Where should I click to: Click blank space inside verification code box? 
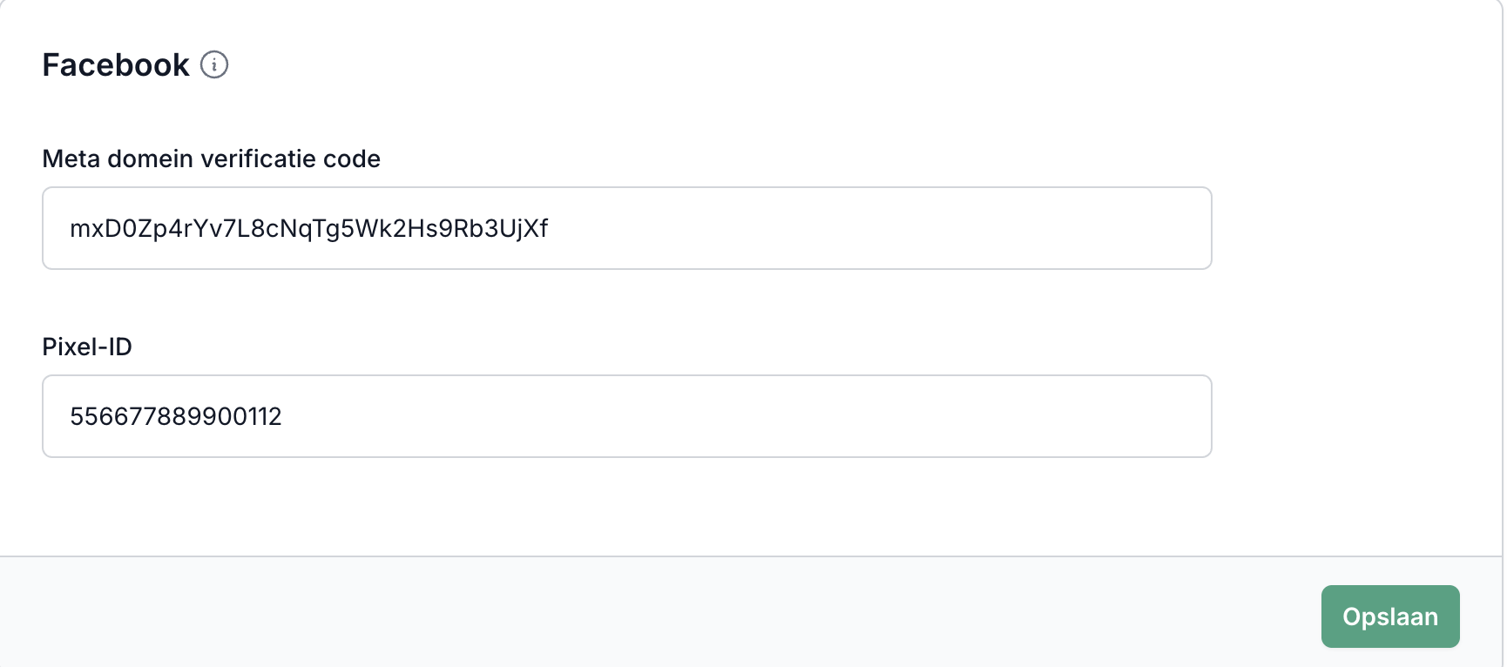pyautogui.click(x=871, y=228)
